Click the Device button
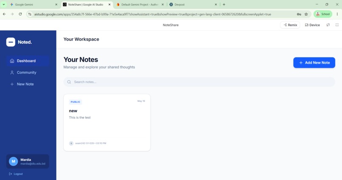342x180 pixels. coord(312,25)
